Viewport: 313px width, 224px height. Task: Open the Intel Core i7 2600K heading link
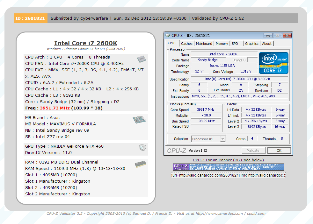point(86,43)
